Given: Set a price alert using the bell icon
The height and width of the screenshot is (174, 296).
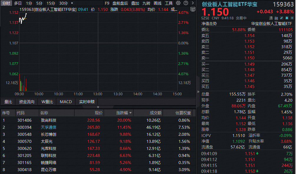Looking at the screenshot, I should 287,18.
